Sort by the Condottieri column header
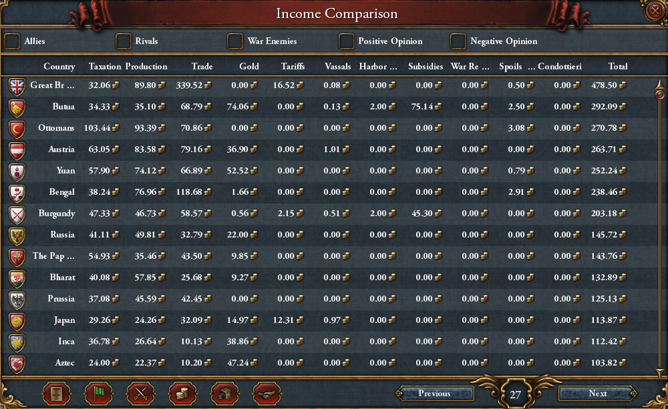 click(x=559, y=67)
